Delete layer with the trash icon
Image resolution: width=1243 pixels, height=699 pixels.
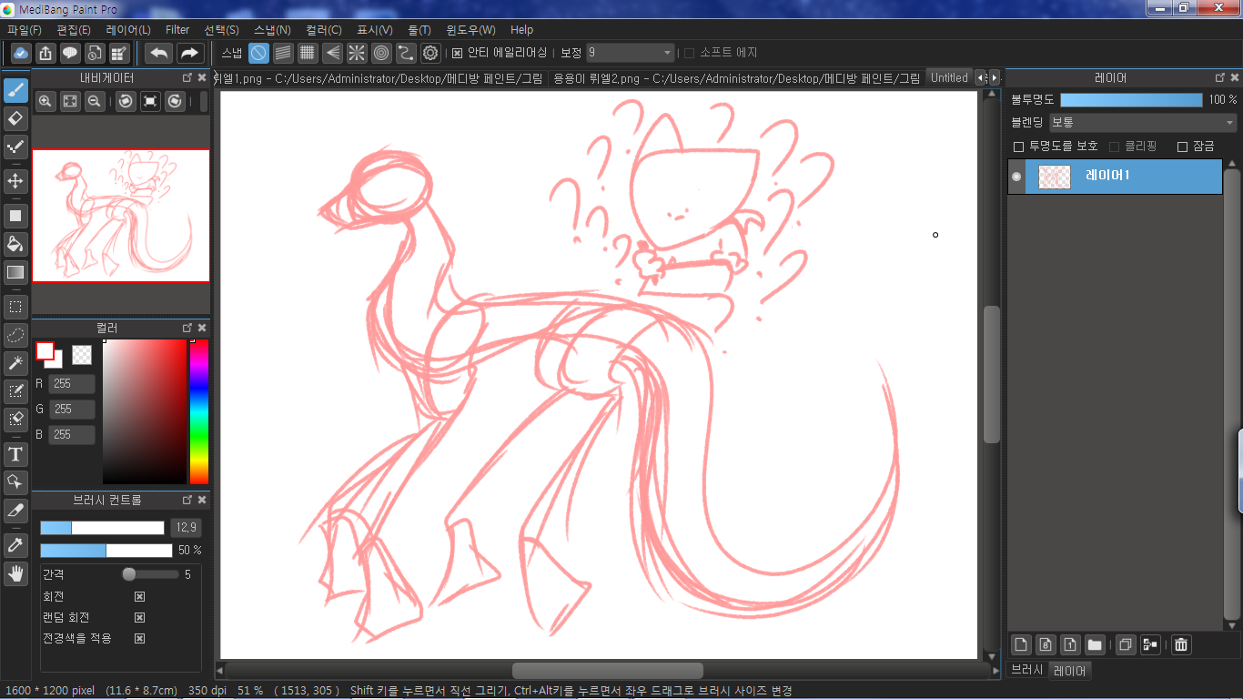pyautogui.click(x=1180, y=644)
